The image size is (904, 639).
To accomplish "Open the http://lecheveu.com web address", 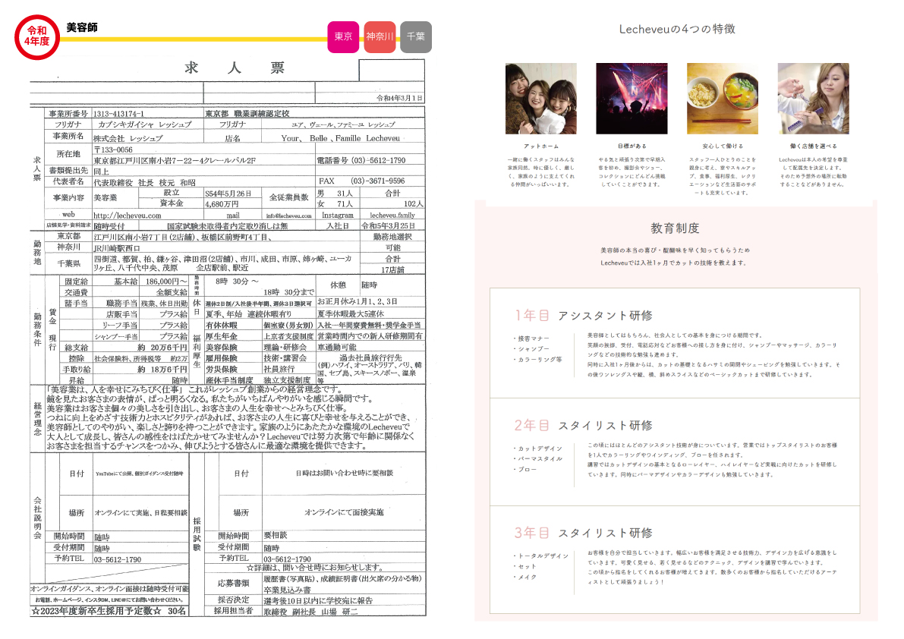I will [x=128, y=216].
